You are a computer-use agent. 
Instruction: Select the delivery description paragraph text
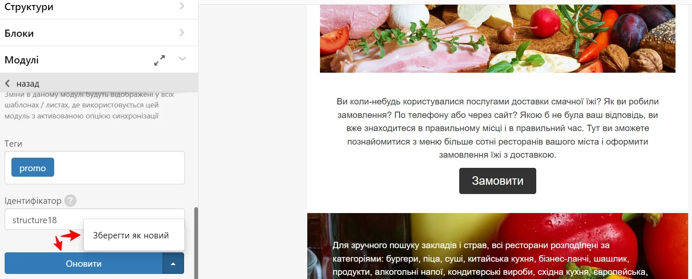tap(497, 128)
